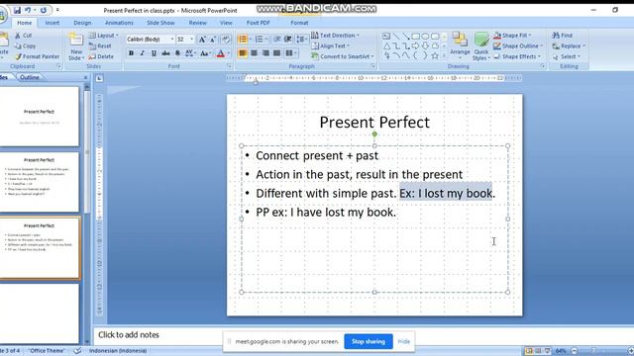Viewport: 634px width, 356px height.
Task: Insert a New Slide
Action: (x=76, y=46)
